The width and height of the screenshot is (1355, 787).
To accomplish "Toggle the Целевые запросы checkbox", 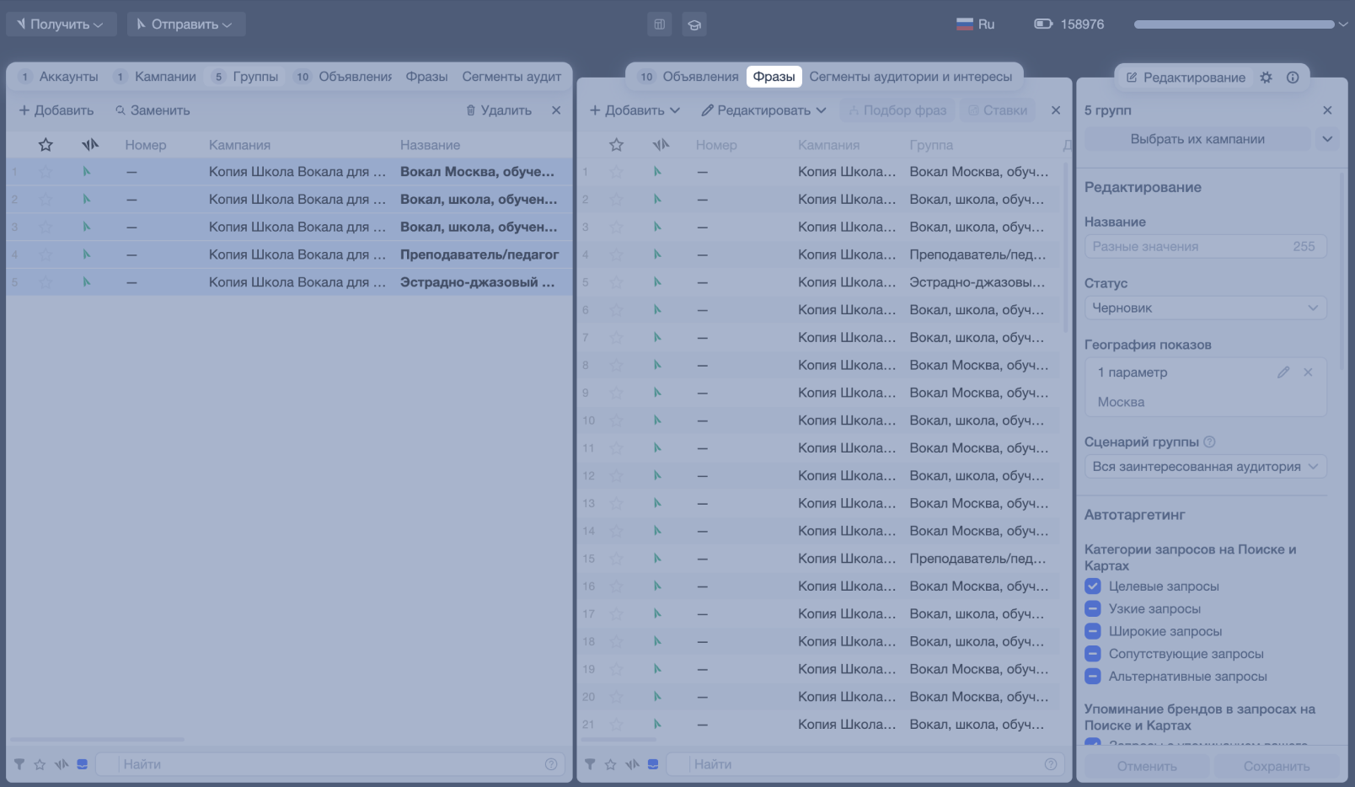I will [x=1093, y=586].
